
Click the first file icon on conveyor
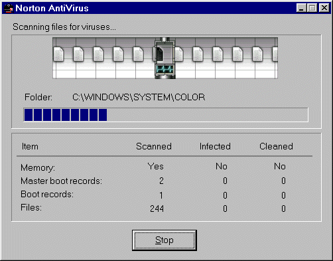point(58,54)
